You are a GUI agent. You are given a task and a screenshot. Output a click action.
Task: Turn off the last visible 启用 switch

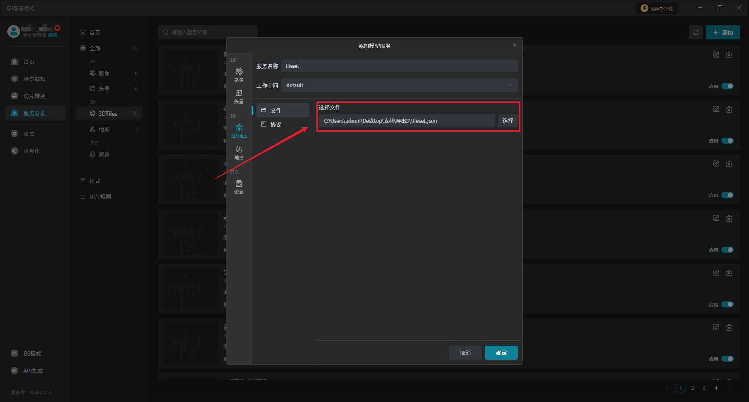(727, 359)
